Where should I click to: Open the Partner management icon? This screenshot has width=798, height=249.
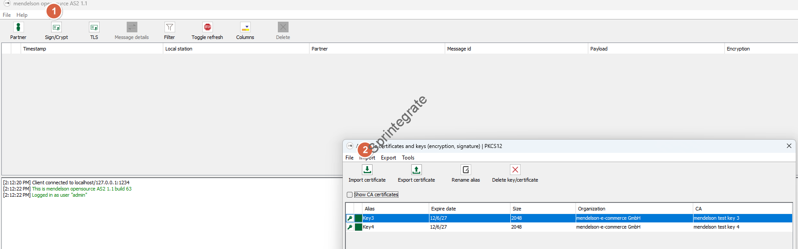point(18,27)
